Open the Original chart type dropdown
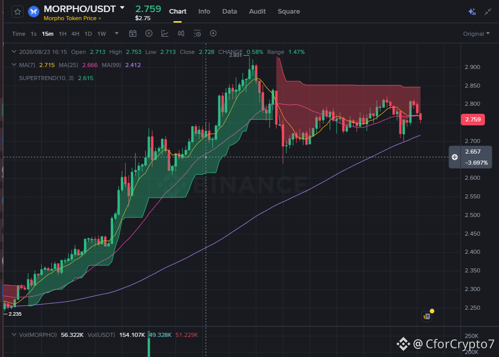This screenshot has height=357, width=499. (x=476, y=34)
